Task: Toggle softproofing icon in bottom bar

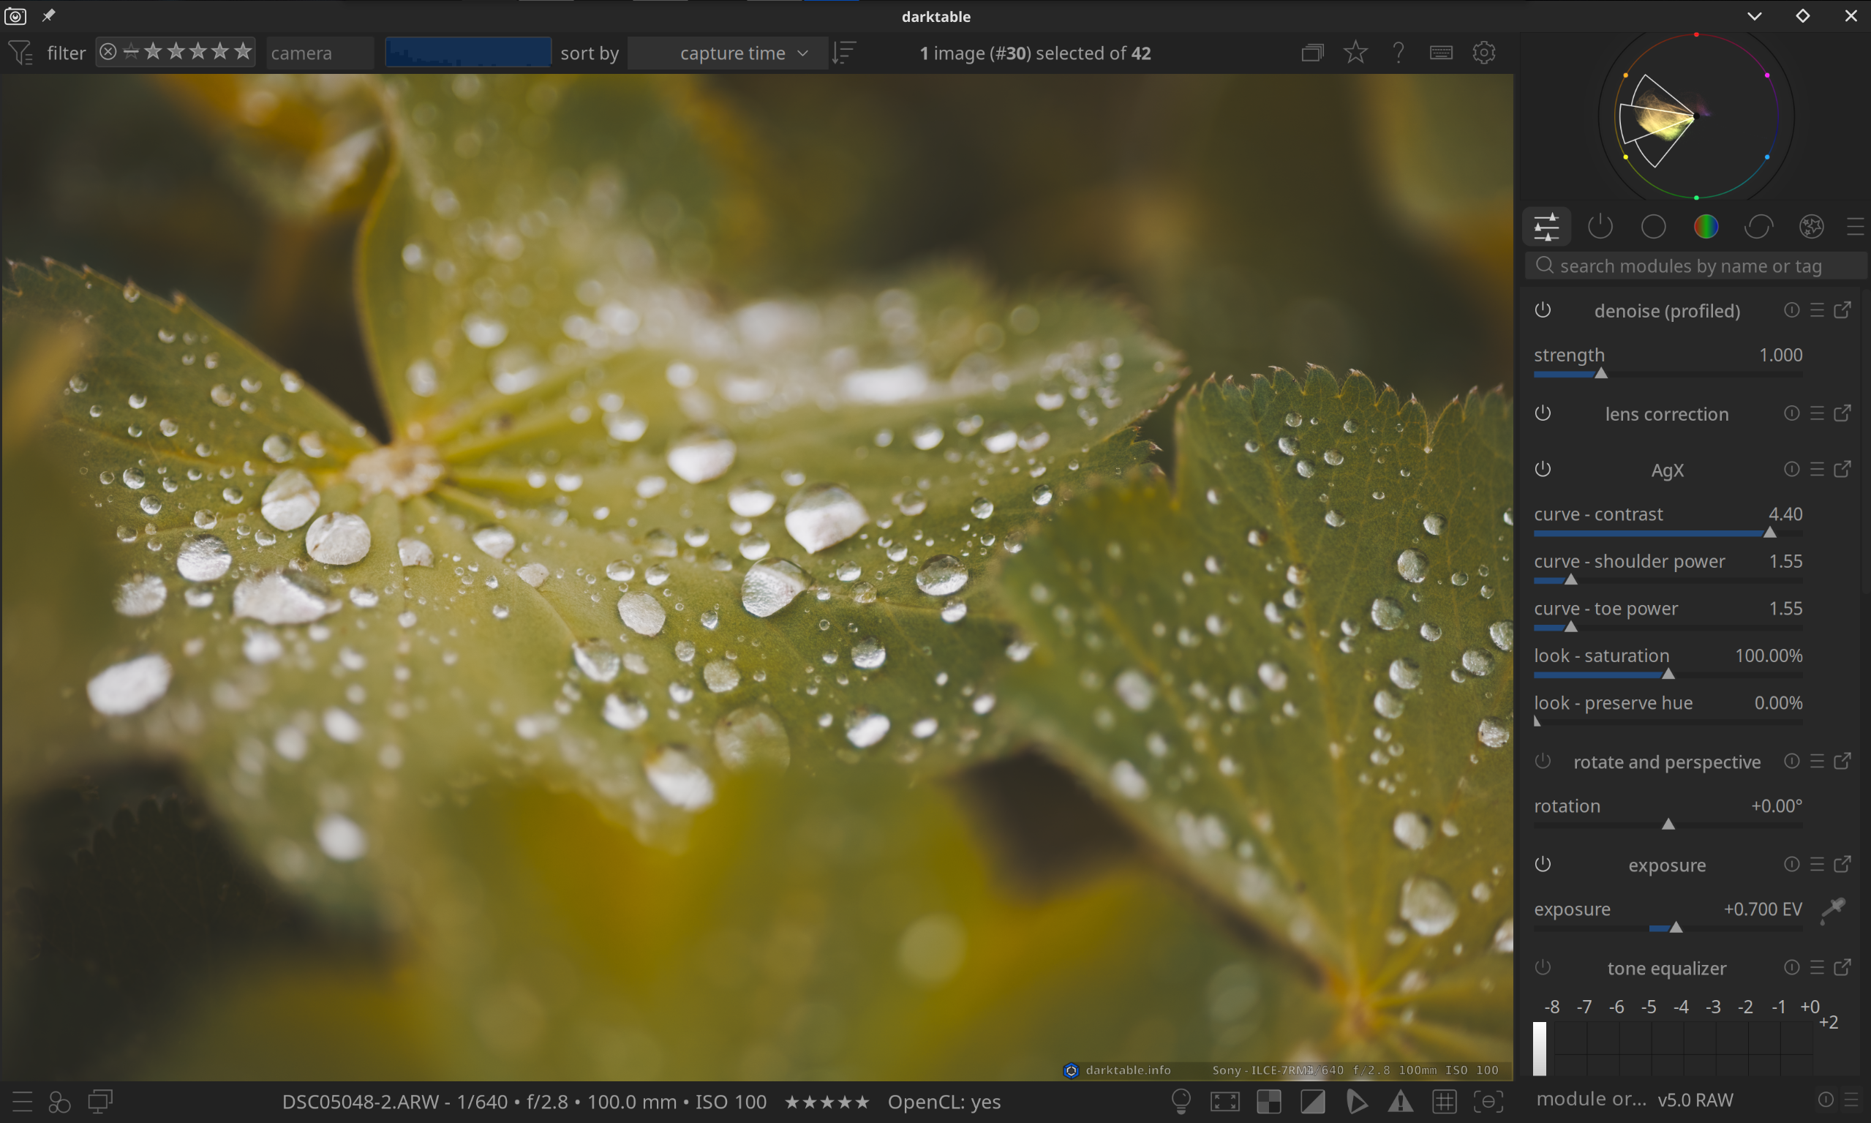Action: coord(1357,1101)
